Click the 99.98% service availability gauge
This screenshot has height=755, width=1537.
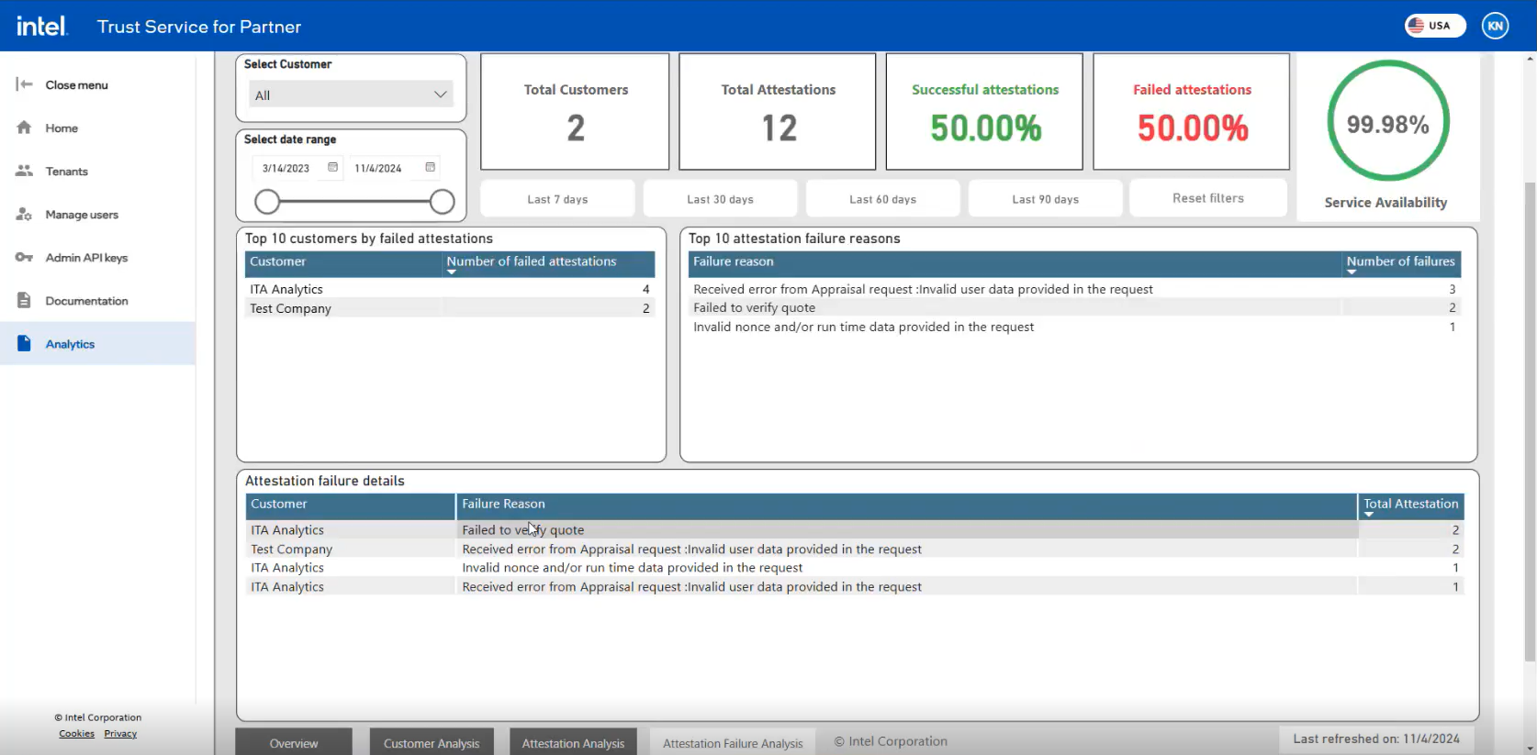point(1388,121)
